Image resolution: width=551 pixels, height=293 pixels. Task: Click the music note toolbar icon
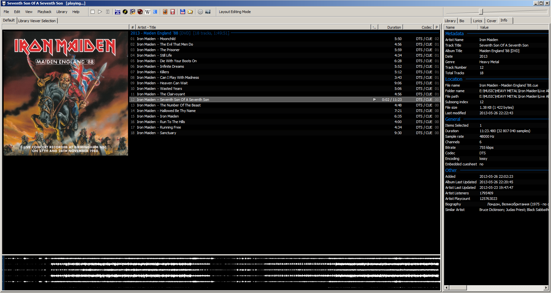coord(132,12)
